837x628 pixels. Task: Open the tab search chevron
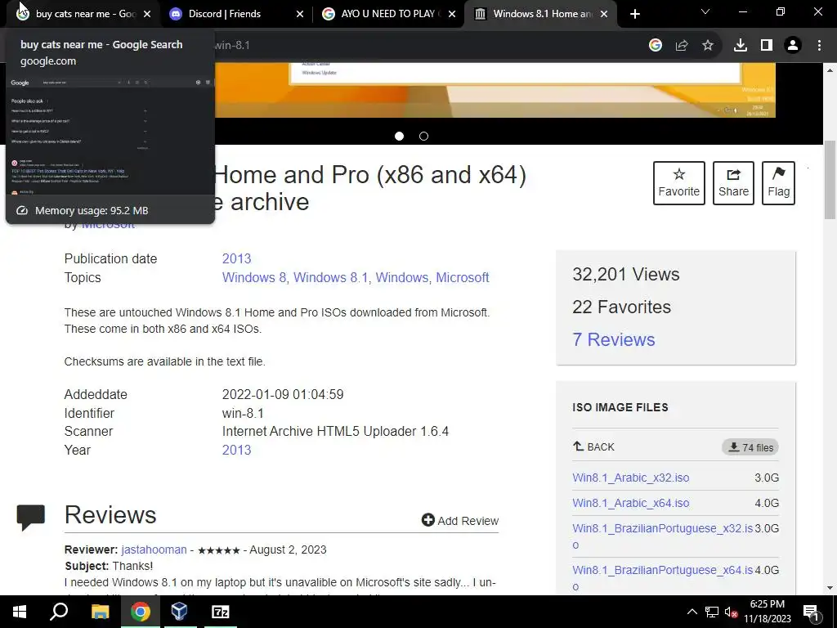[705, 11]
